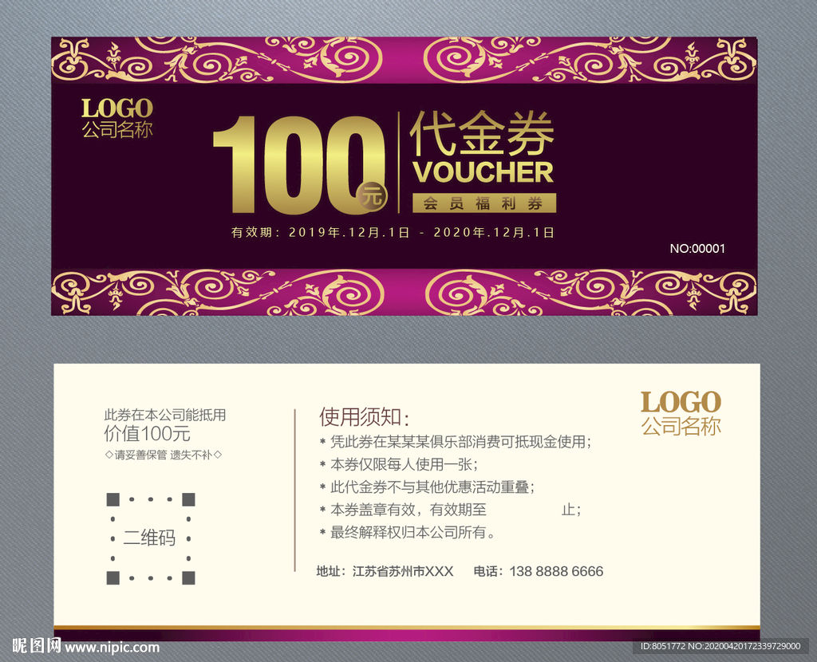Click the 有效期 date line
This screenshot has width=817, height=662.
pos(393,232)
